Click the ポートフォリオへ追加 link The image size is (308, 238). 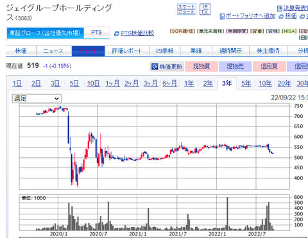pyautogui.click(x=250, y=16)
